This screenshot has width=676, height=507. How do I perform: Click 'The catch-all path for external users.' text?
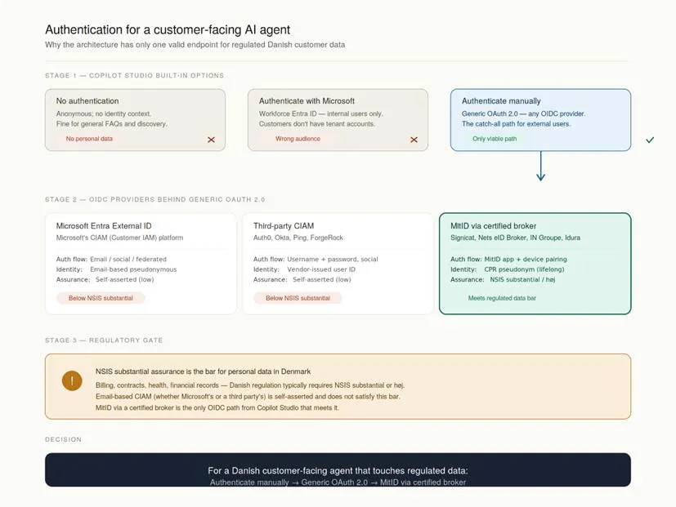click(516, 124)
